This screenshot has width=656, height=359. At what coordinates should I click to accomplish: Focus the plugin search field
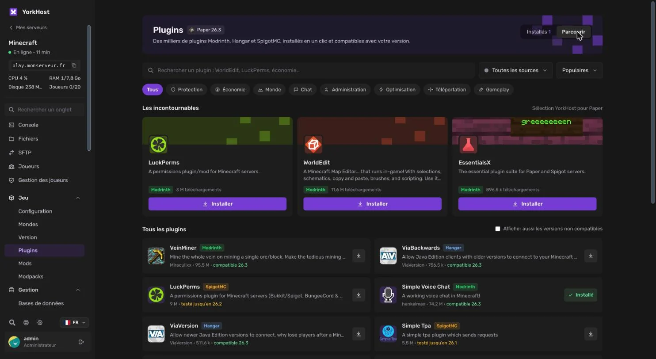(309, 70)
